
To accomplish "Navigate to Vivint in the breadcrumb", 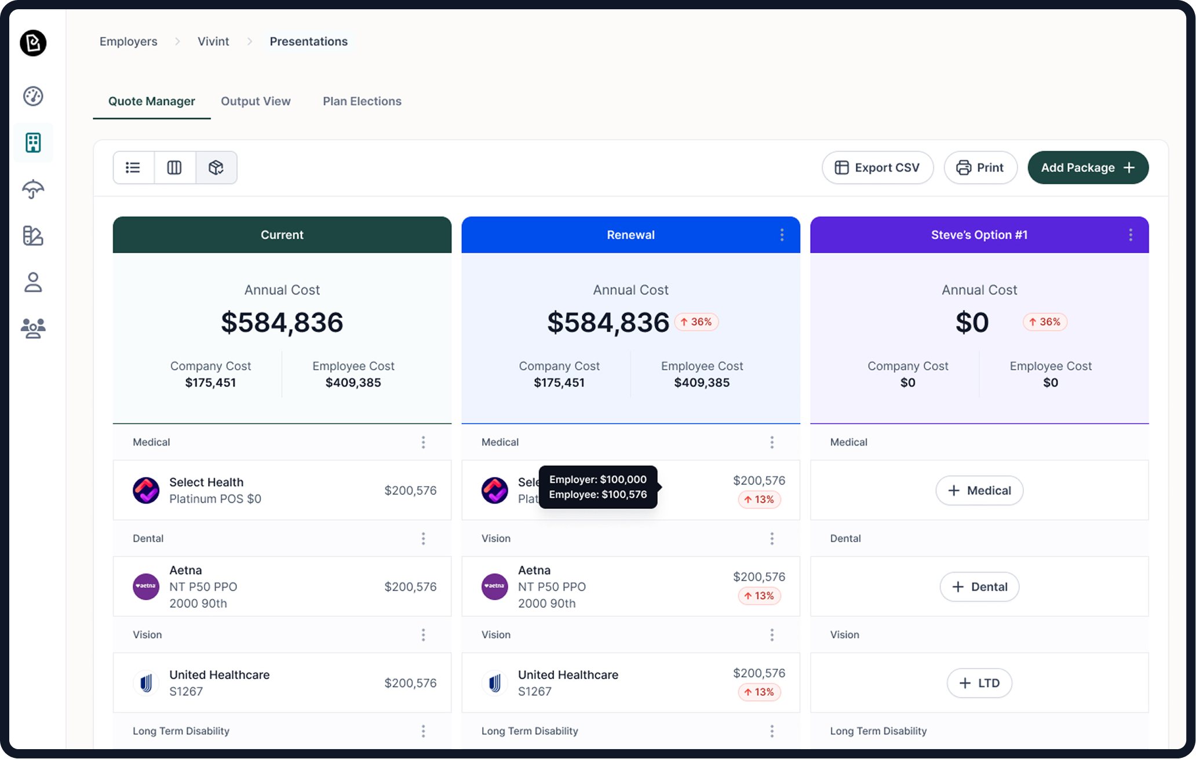I will pyautogui.click(x=213, y=41).
